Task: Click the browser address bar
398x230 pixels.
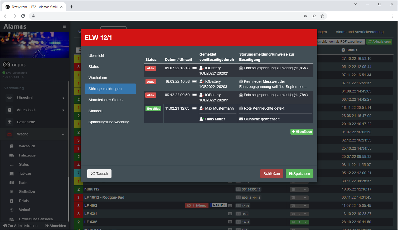Action: pyautogui.click(x=169, y=16)
